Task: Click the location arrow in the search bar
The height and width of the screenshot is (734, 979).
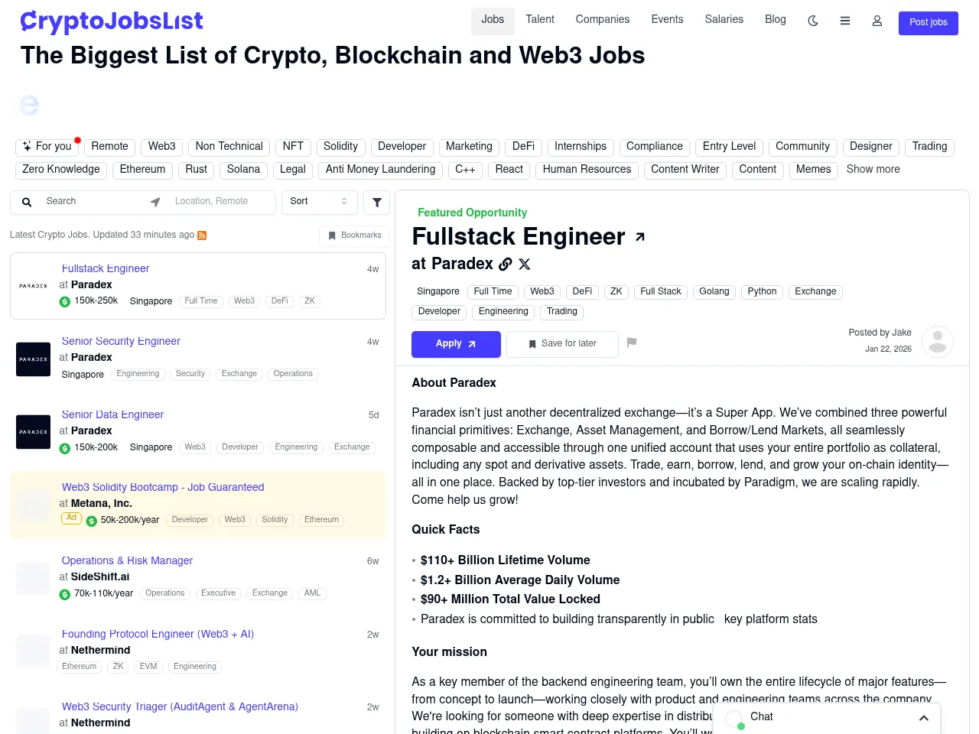Action: [x=155, y=201]
